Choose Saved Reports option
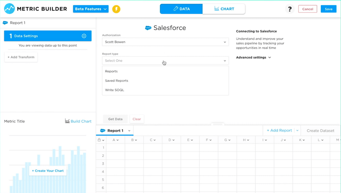 [165, 81]
